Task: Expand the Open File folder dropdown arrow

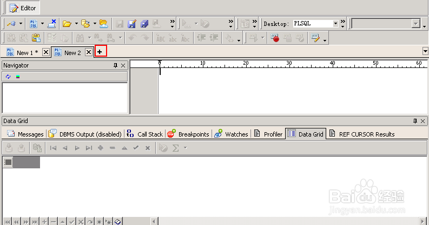Action: tap(76, 24)
